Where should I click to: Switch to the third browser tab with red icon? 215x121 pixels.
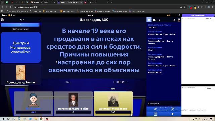(x=96, y=2)
